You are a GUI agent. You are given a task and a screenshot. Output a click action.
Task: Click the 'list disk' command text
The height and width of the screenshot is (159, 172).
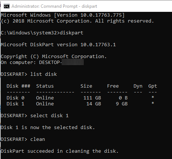point(44,74)
